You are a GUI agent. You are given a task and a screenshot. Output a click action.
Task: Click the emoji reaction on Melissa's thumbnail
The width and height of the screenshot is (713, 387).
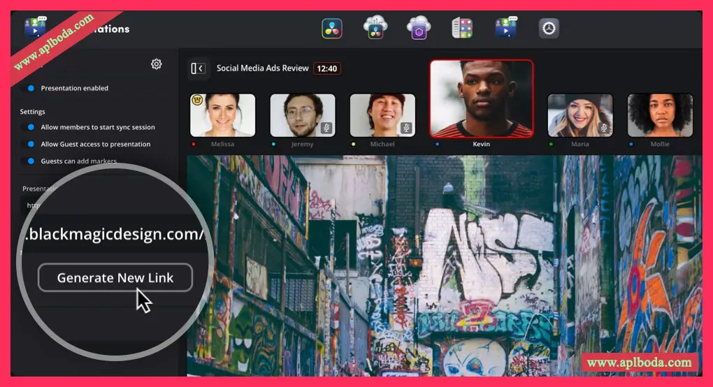click(x=197, y=99)
